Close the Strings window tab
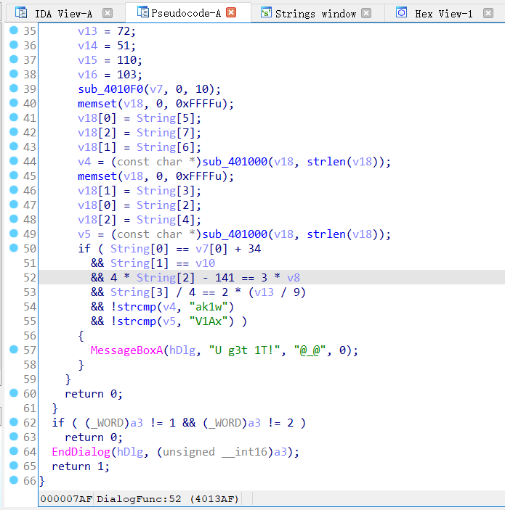The height and width of the screenshot is (510, 505). click(x=366, y=13)
